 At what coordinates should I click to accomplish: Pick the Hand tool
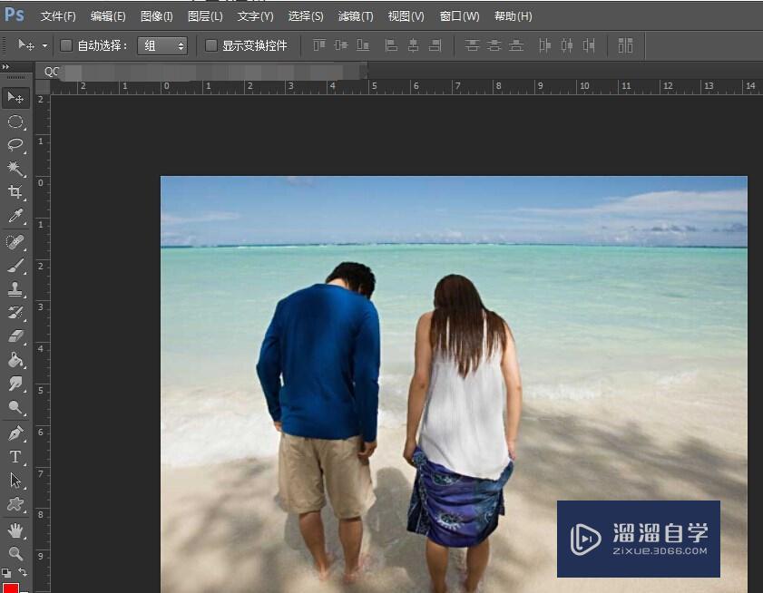[x=15, y=530]
